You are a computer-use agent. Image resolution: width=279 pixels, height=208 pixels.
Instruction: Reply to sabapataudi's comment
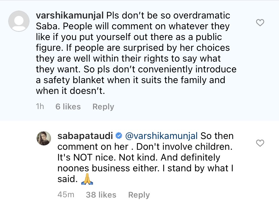[139, 195]
